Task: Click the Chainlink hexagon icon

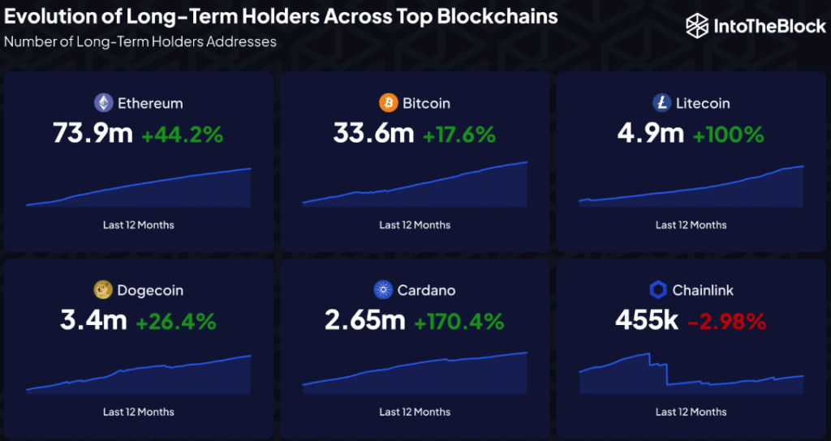Action: pyautogui.click(x=658, y=289)
